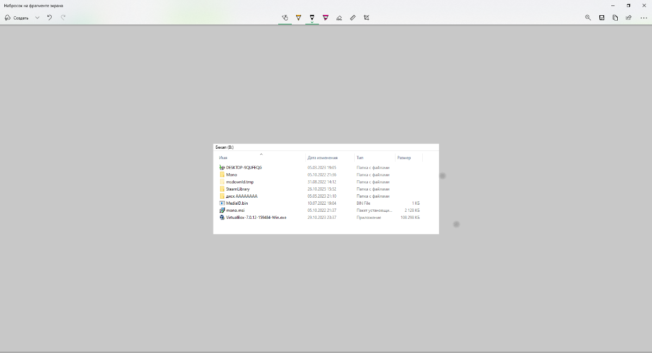
Task: Click the mono.msi file name in snip
Action: pos(235,210)
